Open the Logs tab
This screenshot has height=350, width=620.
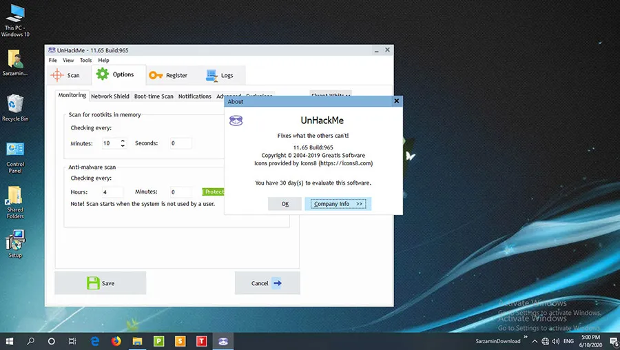pyautogui.click(x=220, y=75)
